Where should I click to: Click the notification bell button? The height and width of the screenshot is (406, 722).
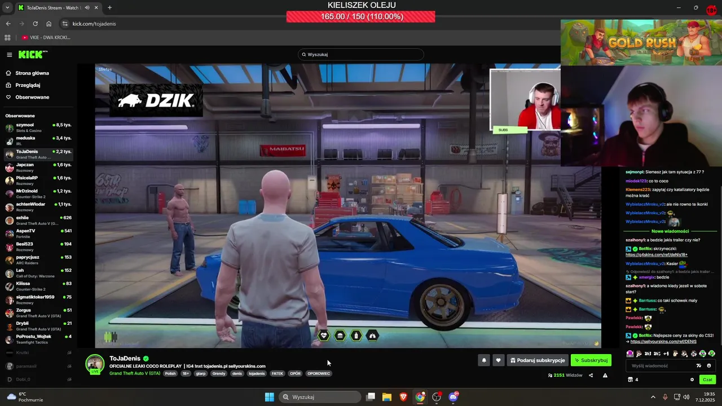(483, 360)
